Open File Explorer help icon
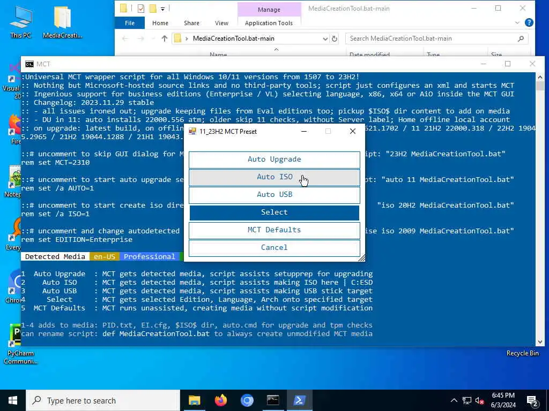Viewport: 549px width, 411px height. (529, 22)
